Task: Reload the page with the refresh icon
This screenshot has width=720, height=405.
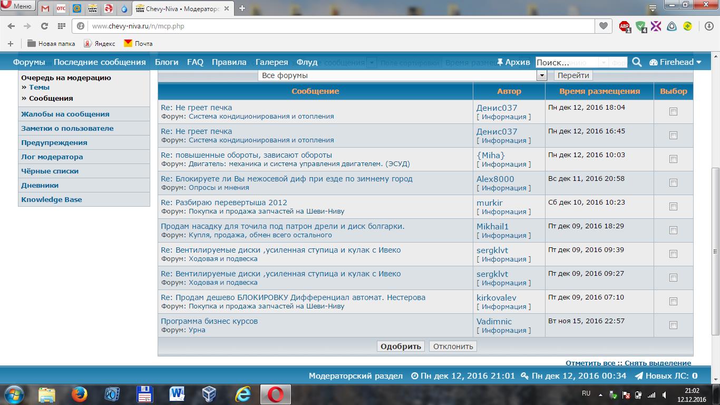Action: tap(44, 26)
